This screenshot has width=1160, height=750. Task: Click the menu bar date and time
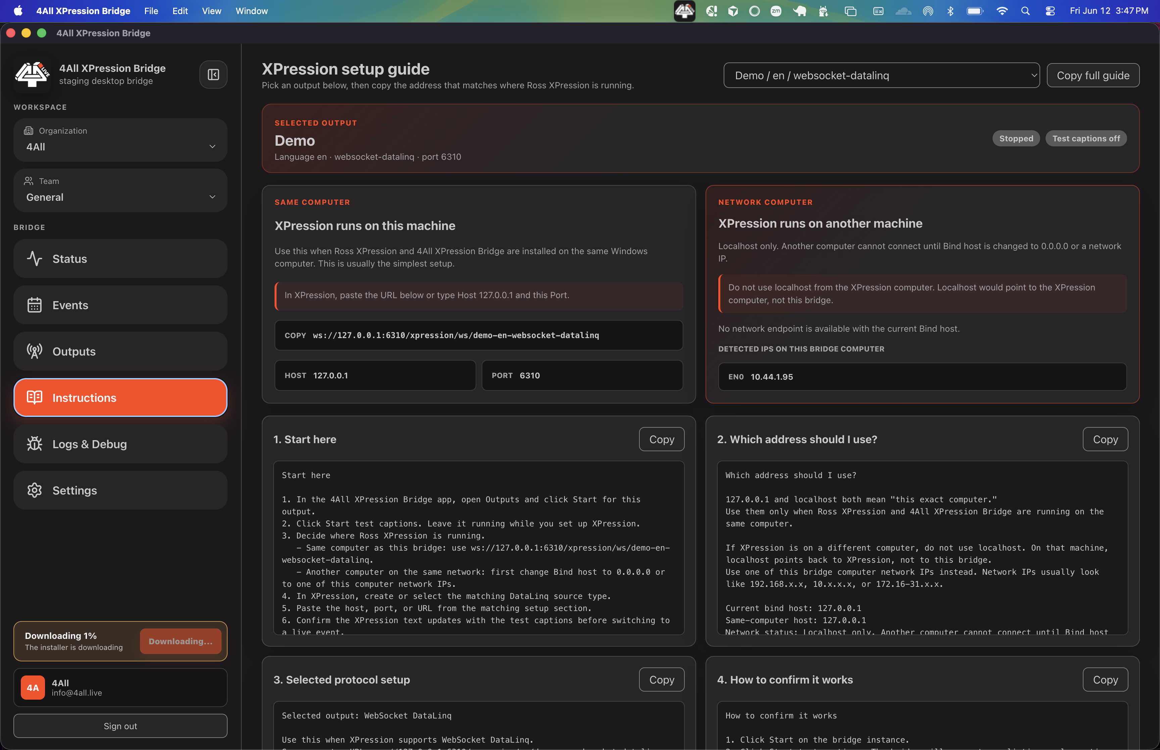point(1109,11)
